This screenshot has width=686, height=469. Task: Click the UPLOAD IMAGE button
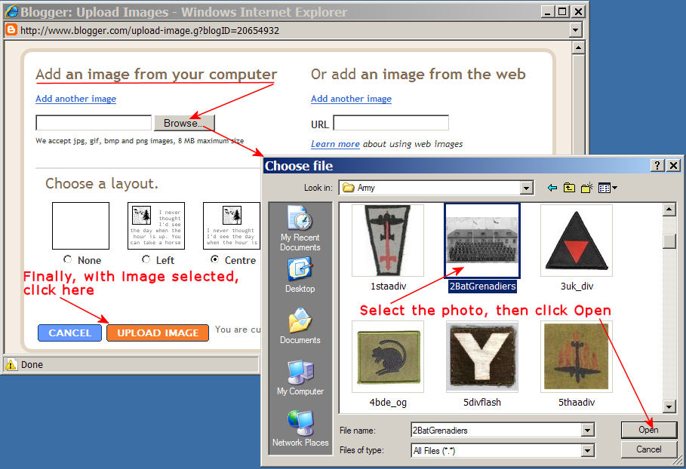(x=158, y=333)
